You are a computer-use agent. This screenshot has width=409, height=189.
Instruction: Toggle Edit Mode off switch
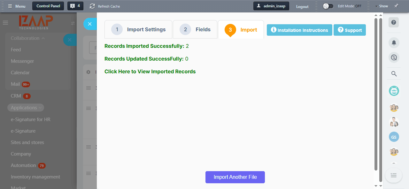[x=328, y=6]
